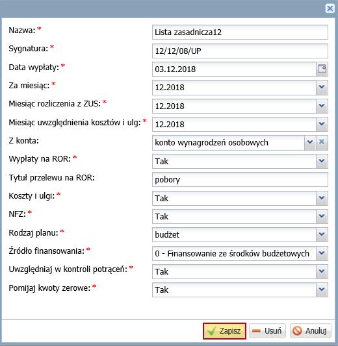Click the Usuń button
This screenshot has width=338, height=346.
267,331
